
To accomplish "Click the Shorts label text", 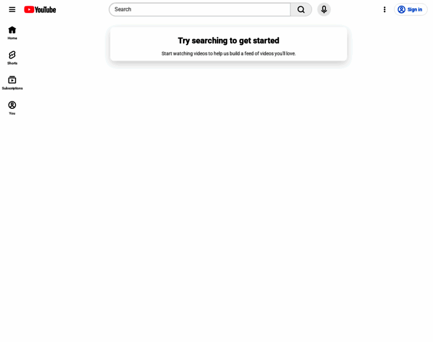I will click(x=12, y=63).
